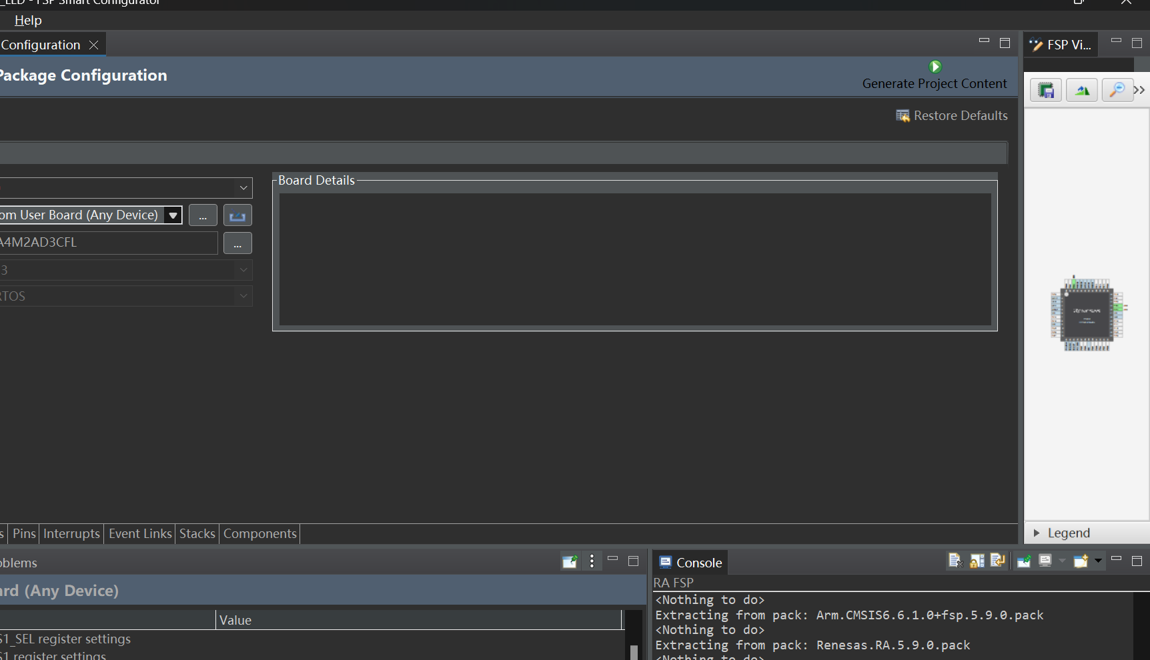Switch to the Event Links tab
Screen dimensions: 1150x660
pyautogui.click(x=140, y=533)
